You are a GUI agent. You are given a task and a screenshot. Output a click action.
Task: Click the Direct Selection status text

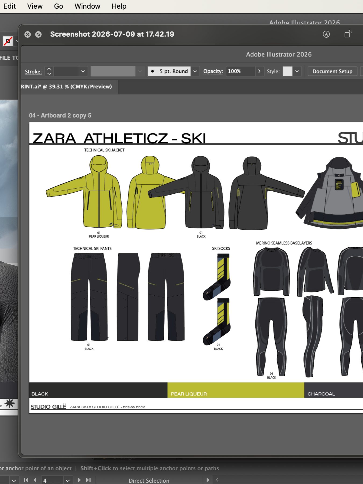[x=149, y=481]
